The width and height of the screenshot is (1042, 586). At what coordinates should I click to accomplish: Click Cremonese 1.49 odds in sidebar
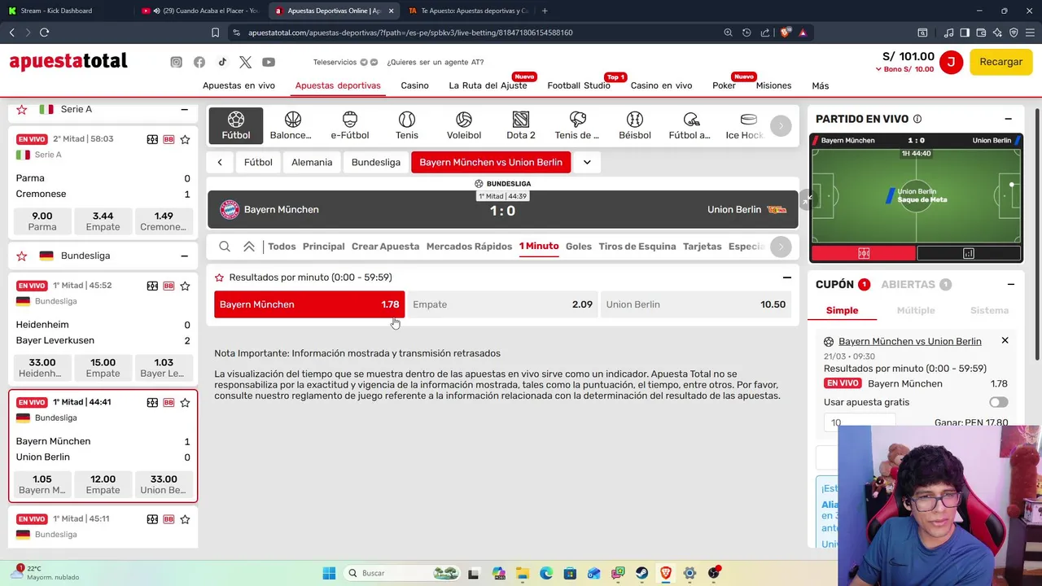pos(163,221)
